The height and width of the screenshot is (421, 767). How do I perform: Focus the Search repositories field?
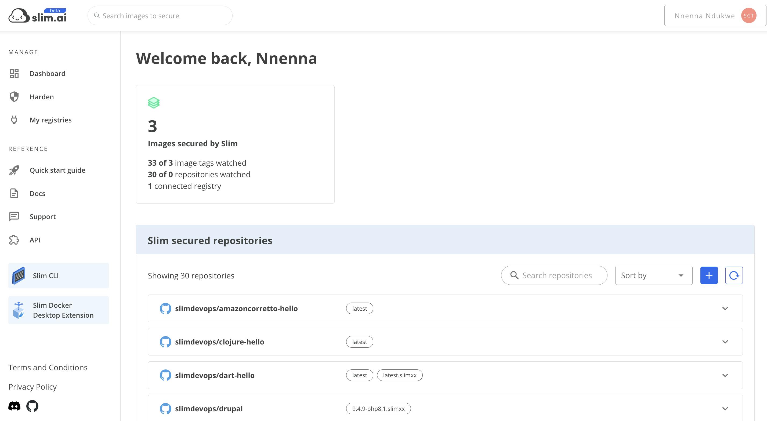click(x=554, y=275)
